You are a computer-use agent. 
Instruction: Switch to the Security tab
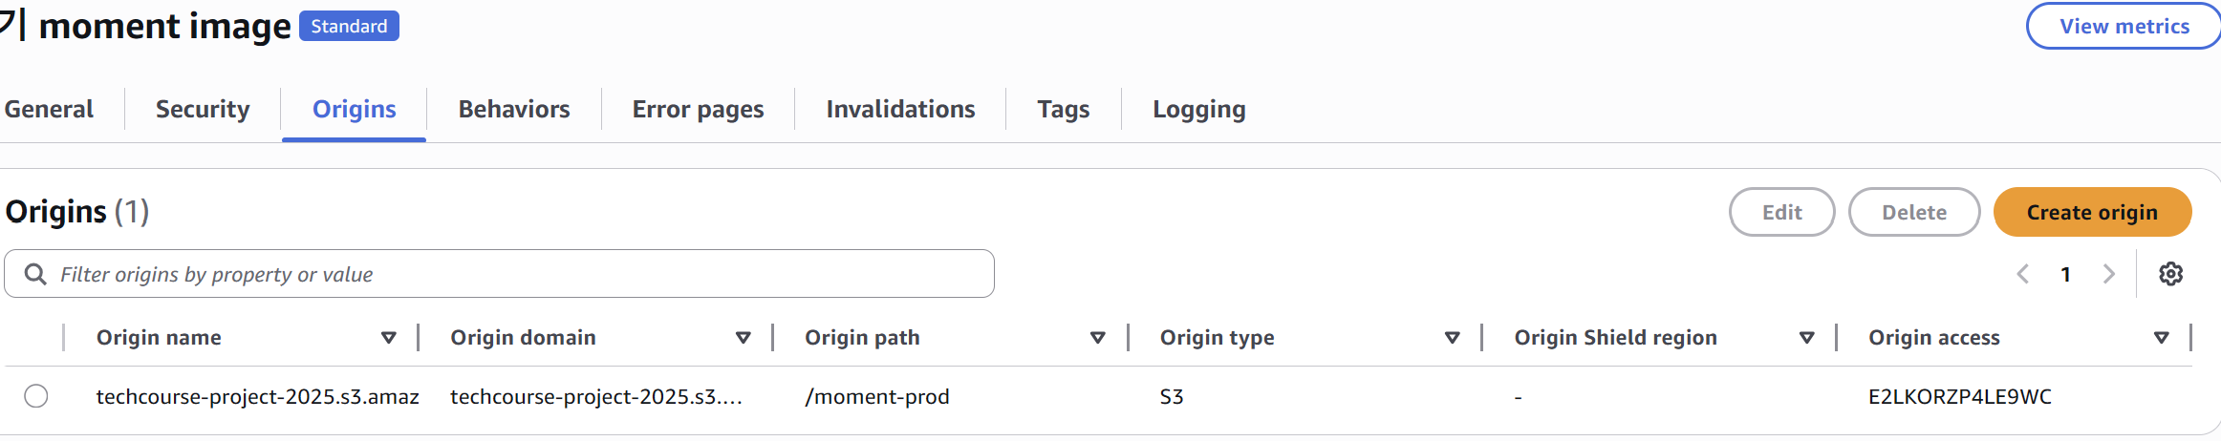(x=203, y=110)
